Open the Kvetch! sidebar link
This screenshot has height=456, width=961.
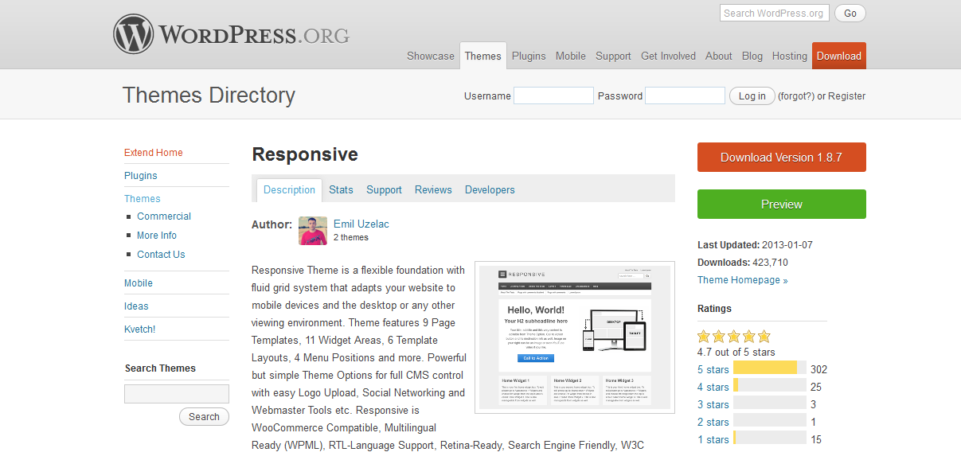pyautogui.click(x=140, y=329)
